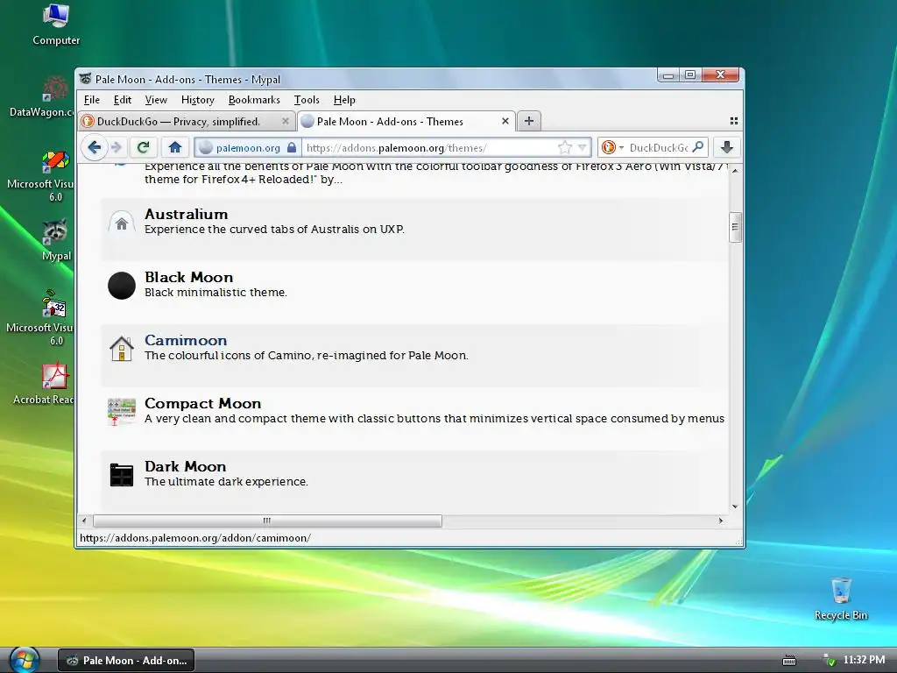Open a new tab with plus button
897x673 pixels.
click(528, 121)
